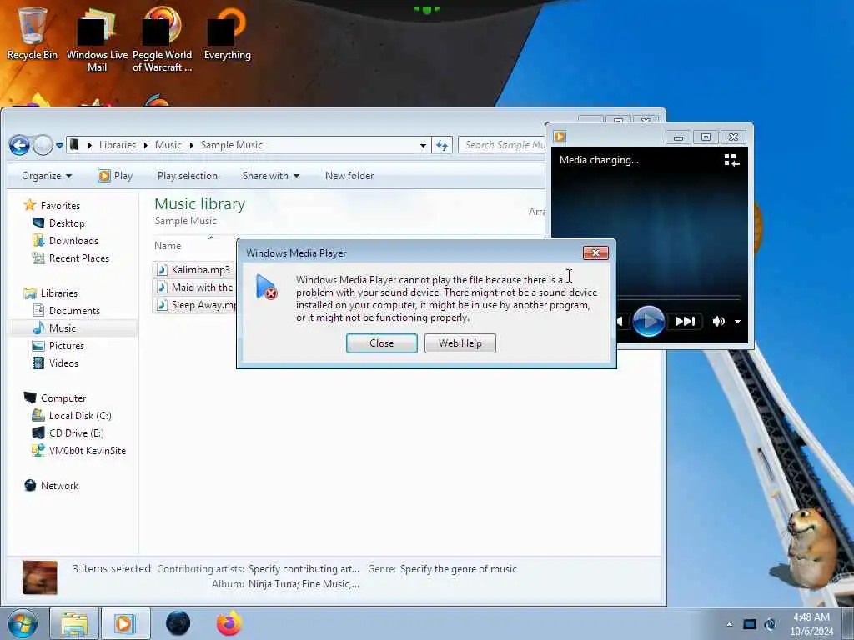Edit the Album value in details pane
854x640 pixels.
click(304, 584)
